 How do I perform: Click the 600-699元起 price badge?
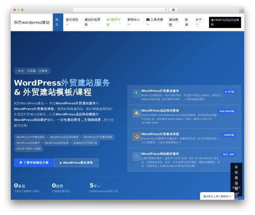[226, 111]
